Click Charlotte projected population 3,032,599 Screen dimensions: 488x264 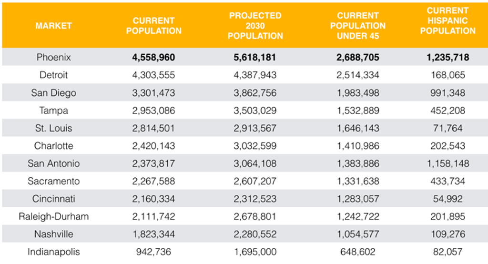255,146
